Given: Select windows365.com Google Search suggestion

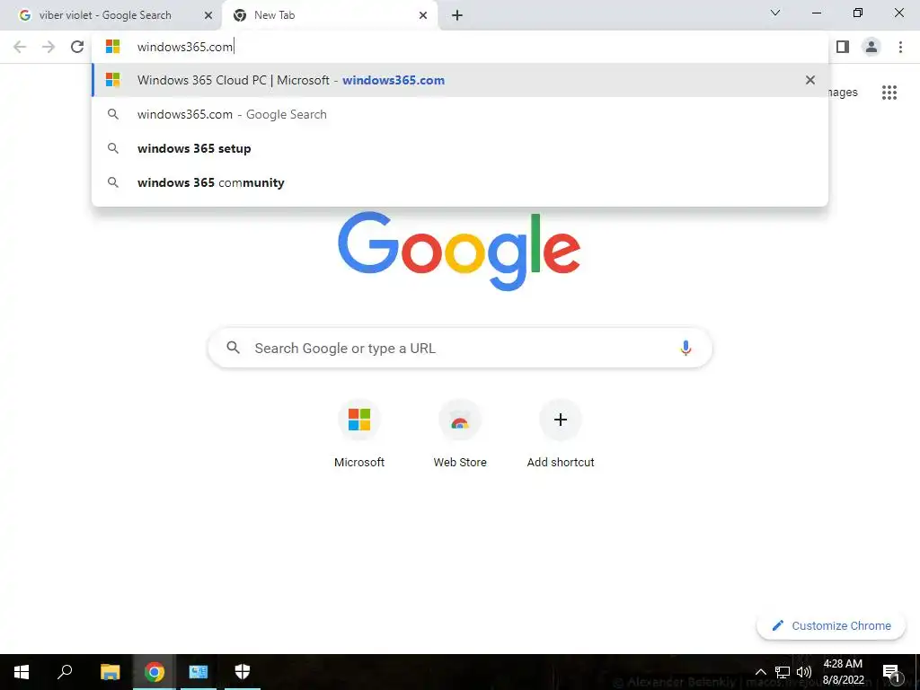Looking at the screenshot, I should [460, 114].
